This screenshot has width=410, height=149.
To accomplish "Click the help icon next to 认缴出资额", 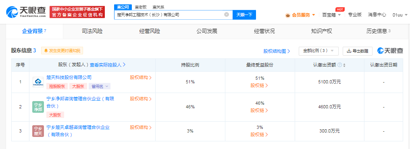I will pyautogui.click(x=340, y=65).
